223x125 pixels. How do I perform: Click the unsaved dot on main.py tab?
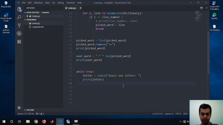tap(80, 8)
